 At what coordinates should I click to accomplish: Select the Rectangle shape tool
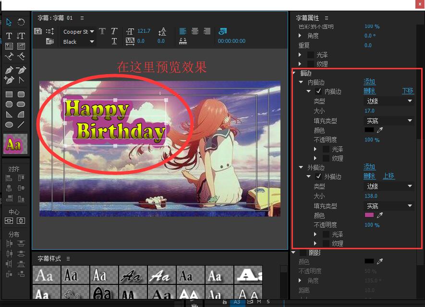coord(9,94)
